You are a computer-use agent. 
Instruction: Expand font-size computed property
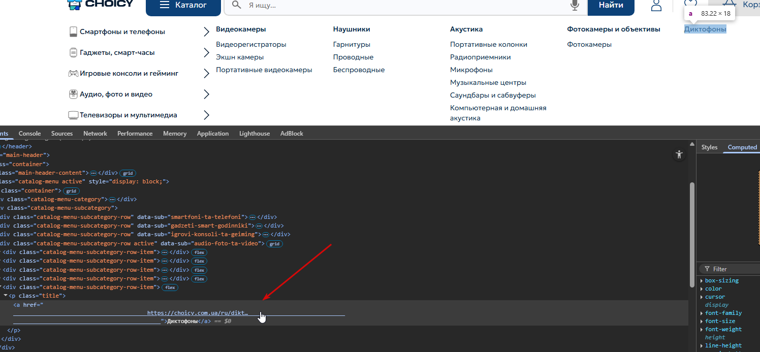click(702, 322)
